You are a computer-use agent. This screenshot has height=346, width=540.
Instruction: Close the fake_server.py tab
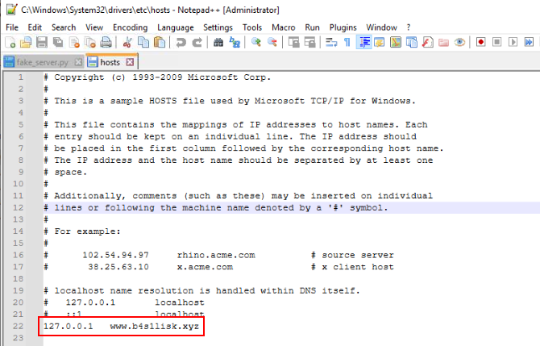(x=79, y=62)
